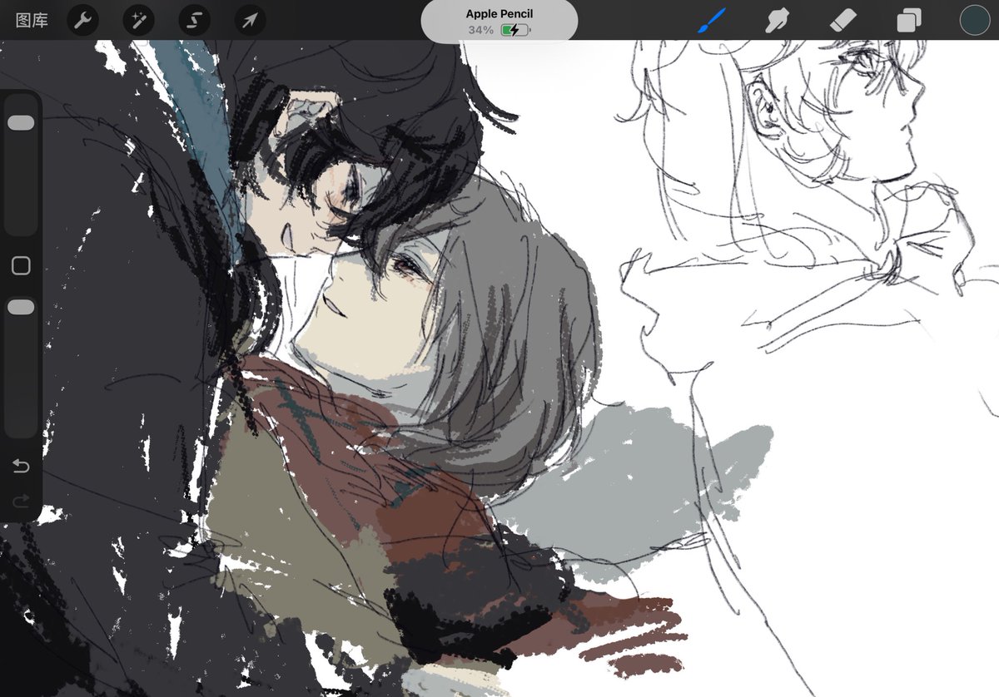Tap the square modify button on sidebar
Screen dimensions: 999x697
[x=21, y=265]
